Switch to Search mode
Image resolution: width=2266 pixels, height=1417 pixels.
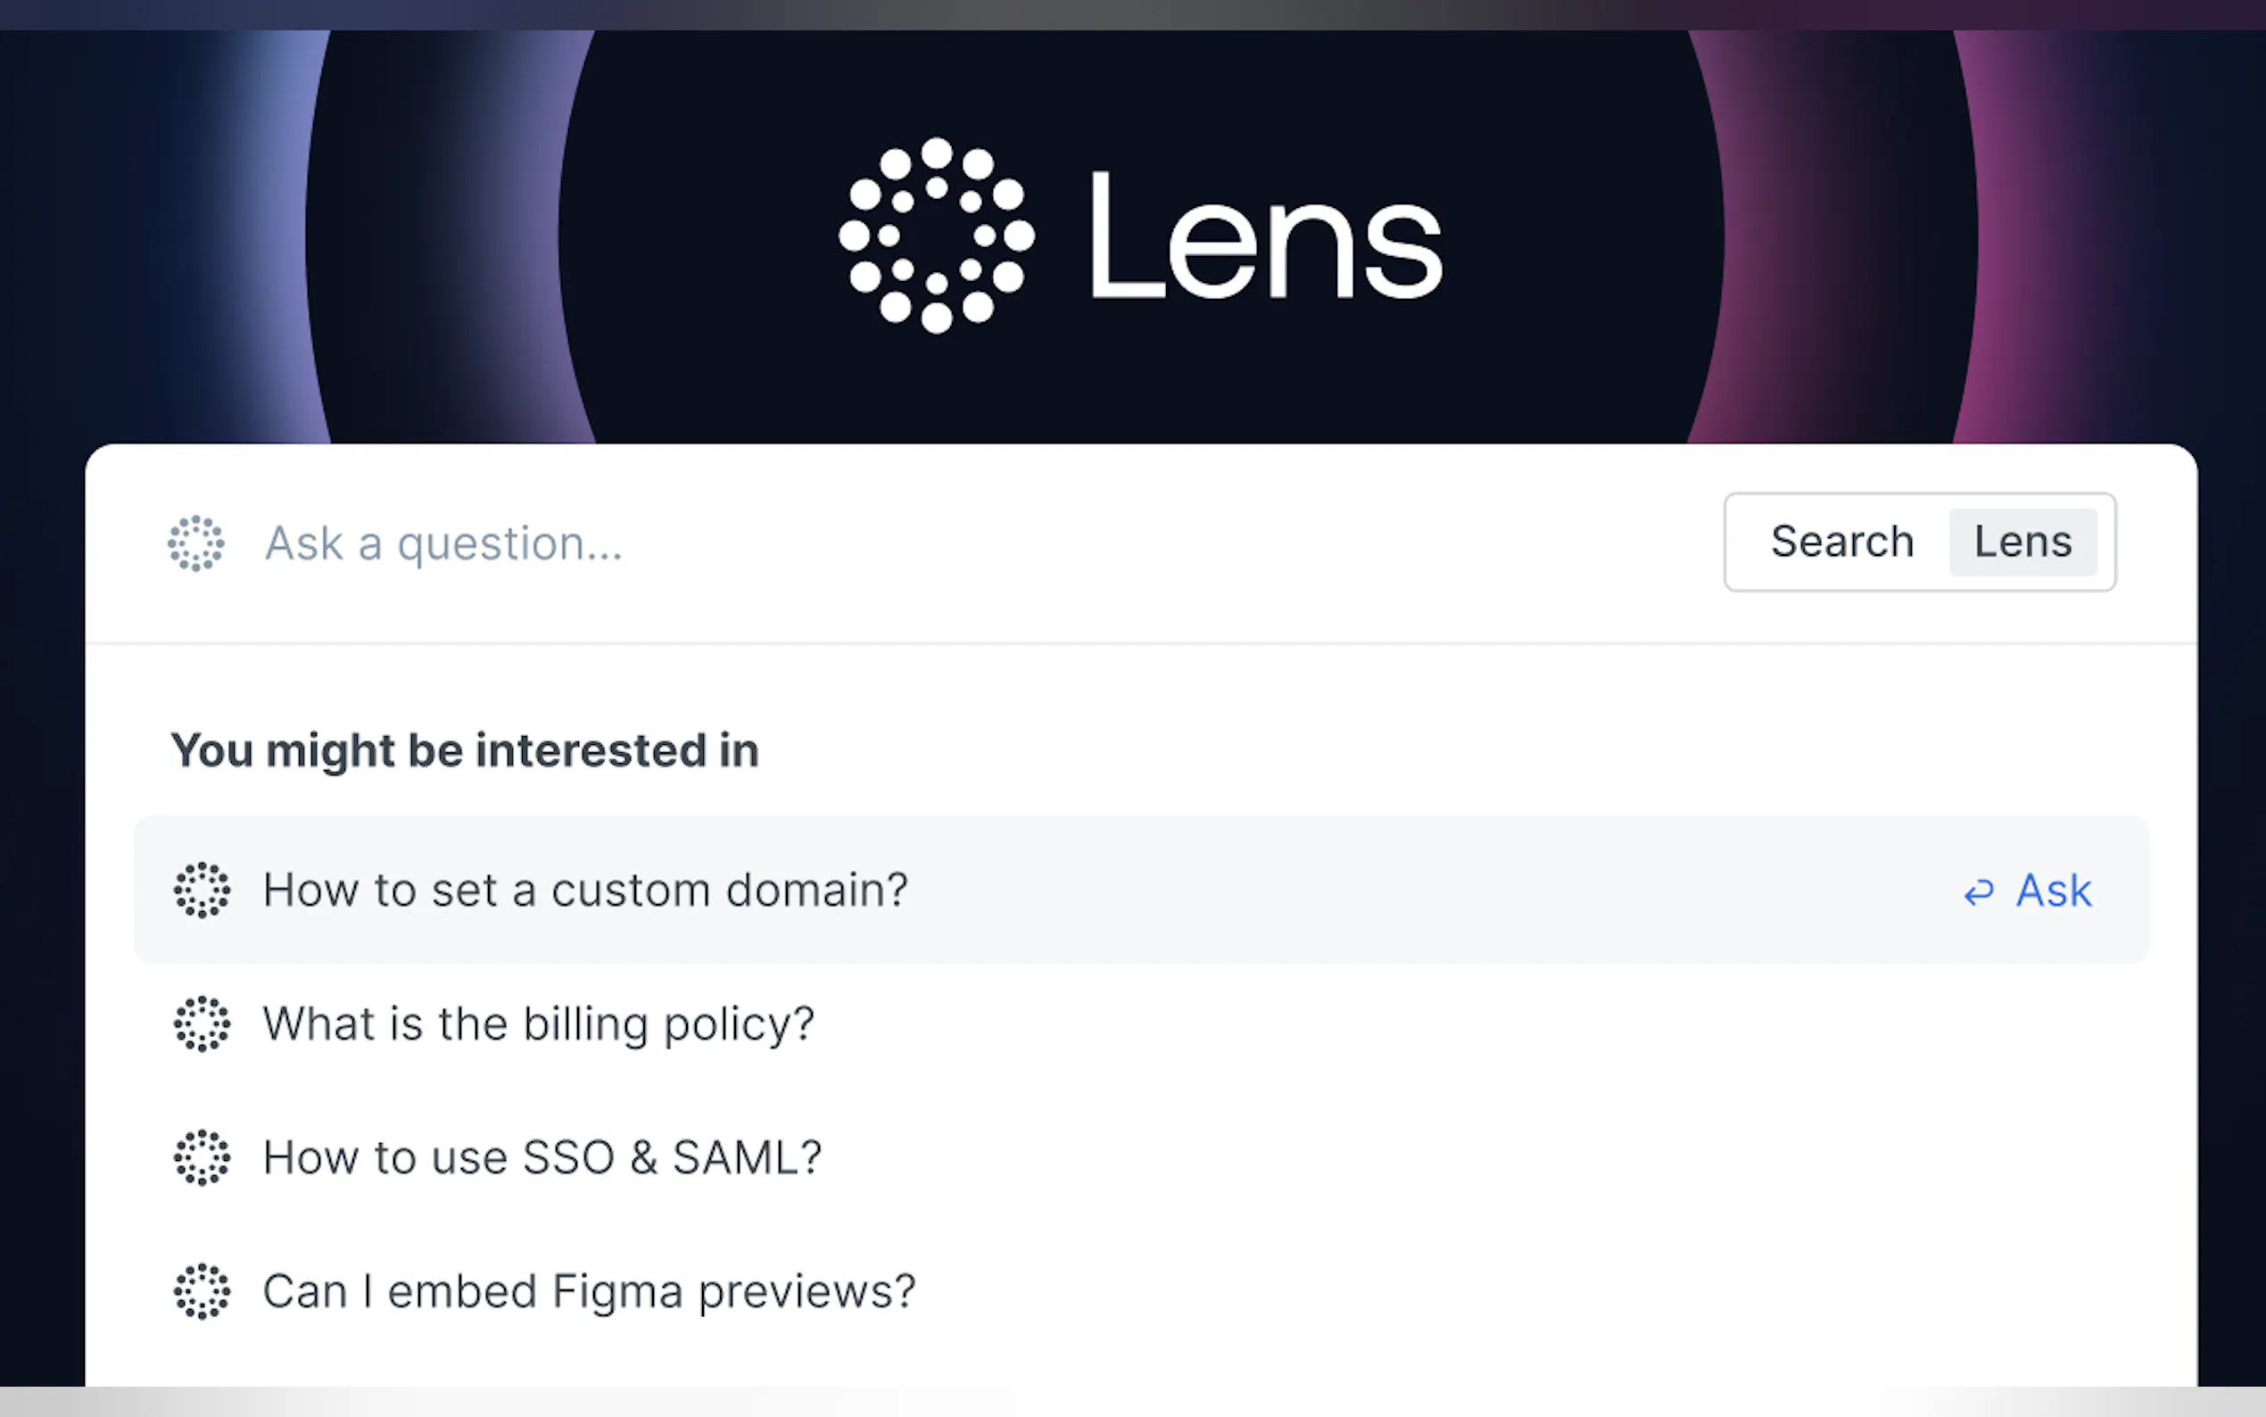[x=1840, y=542]
